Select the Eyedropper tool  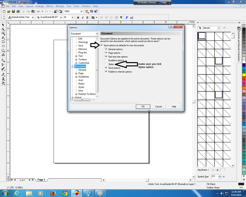click(x=3, y=74)
